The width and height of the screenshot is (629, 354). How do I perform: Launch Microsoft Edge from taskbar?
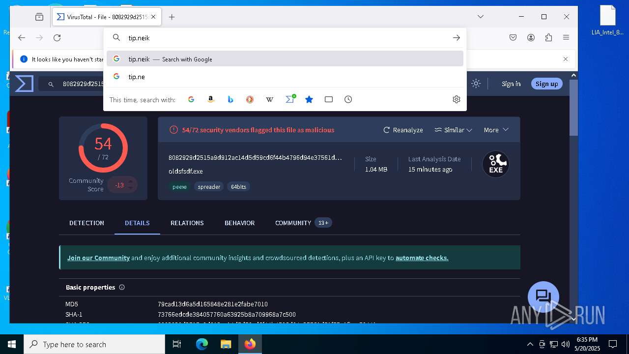click(202, 344)
